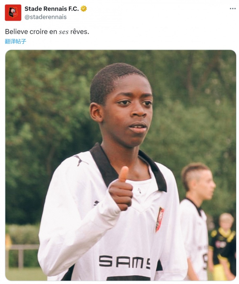239x284 pixels.
Task: Click the thumbs-up hand in the photo
Action: tap(121, 189)
